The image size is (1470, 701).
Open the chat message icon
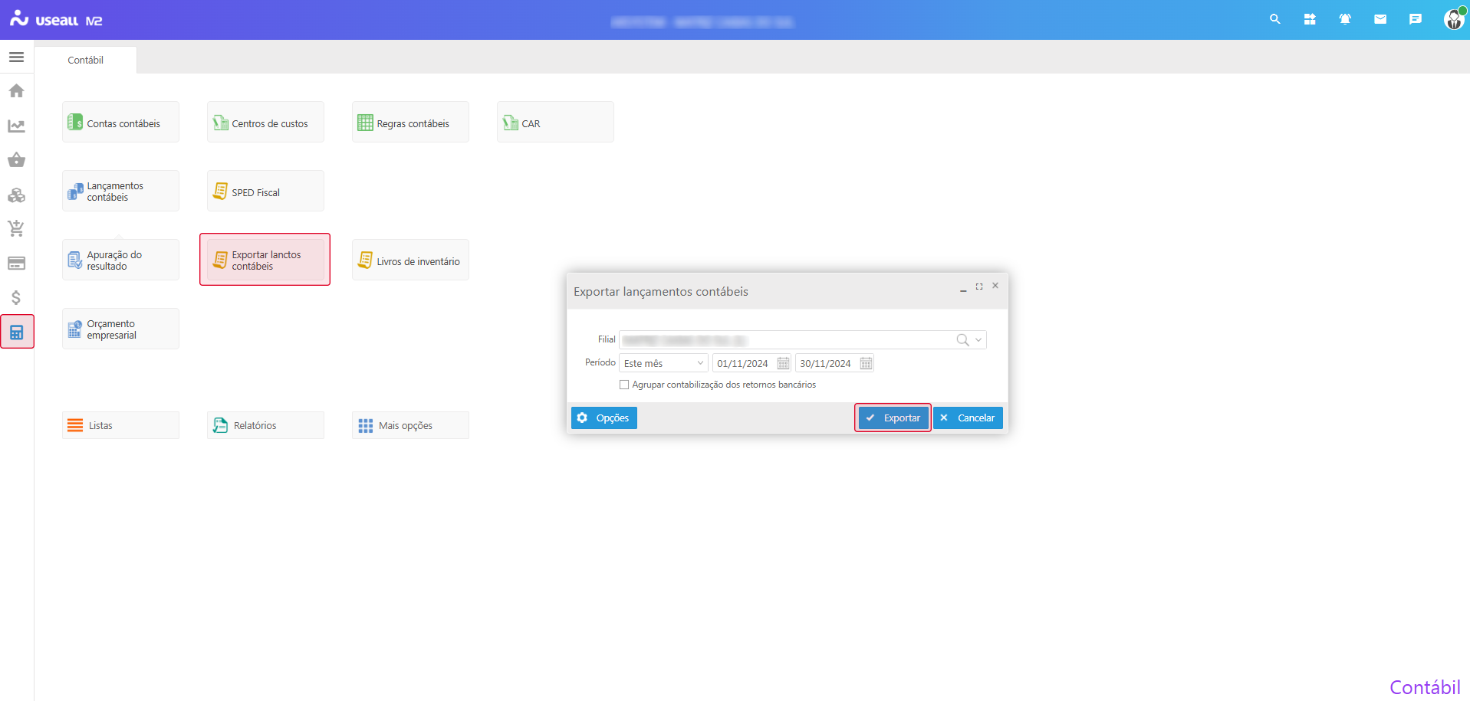tap(1416, 19)
